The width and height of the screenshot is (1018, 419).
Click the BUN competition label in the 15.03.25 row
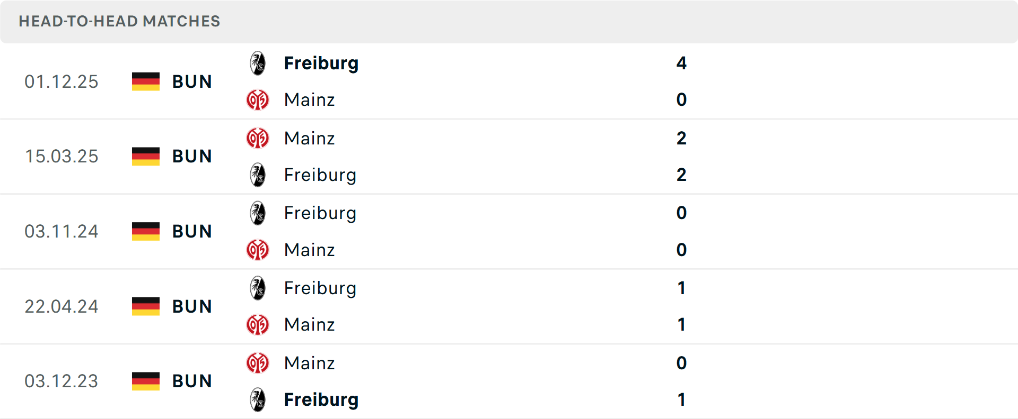(191, 157)
